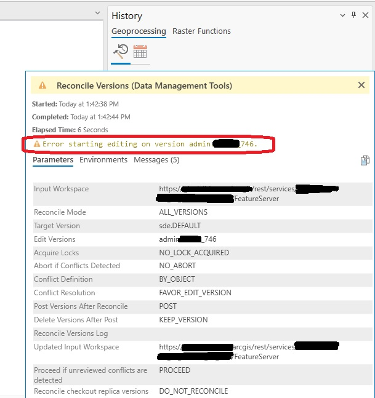The image size is (375, 398).
Task: Open the Parameters tab
Action: click(x=53, y=160)
